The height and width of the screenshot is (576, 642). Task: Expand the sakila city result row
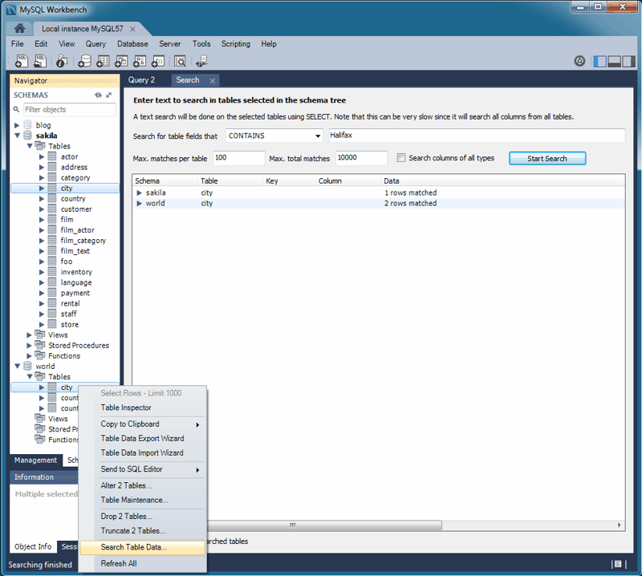140,193
